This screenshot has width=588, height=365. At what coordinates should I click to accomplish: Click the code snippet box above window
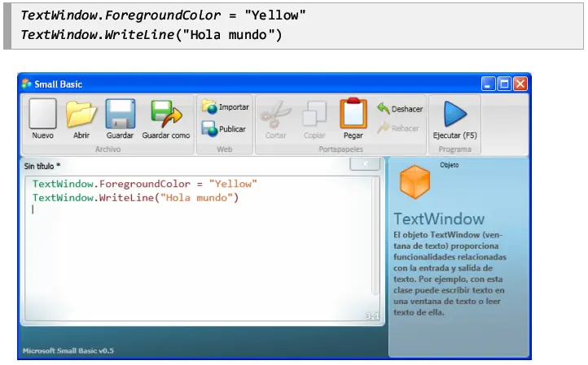[x=294, y=25]
